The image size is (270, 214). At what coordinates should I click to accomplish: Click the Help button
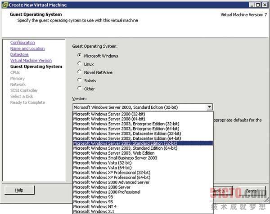19,190
